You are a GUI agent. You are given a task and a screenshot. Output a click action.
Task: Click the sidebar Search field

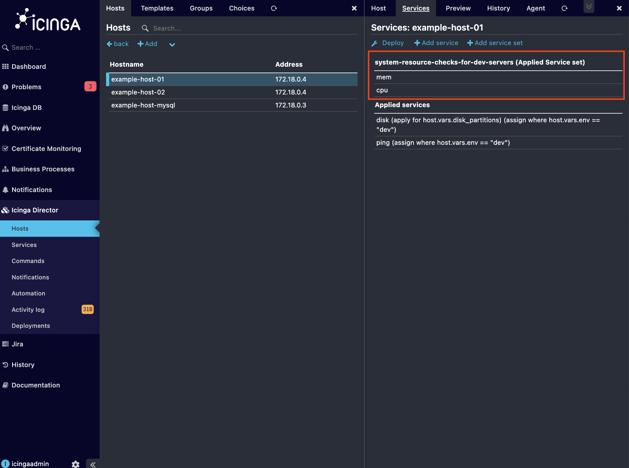[x=49, y=48]
